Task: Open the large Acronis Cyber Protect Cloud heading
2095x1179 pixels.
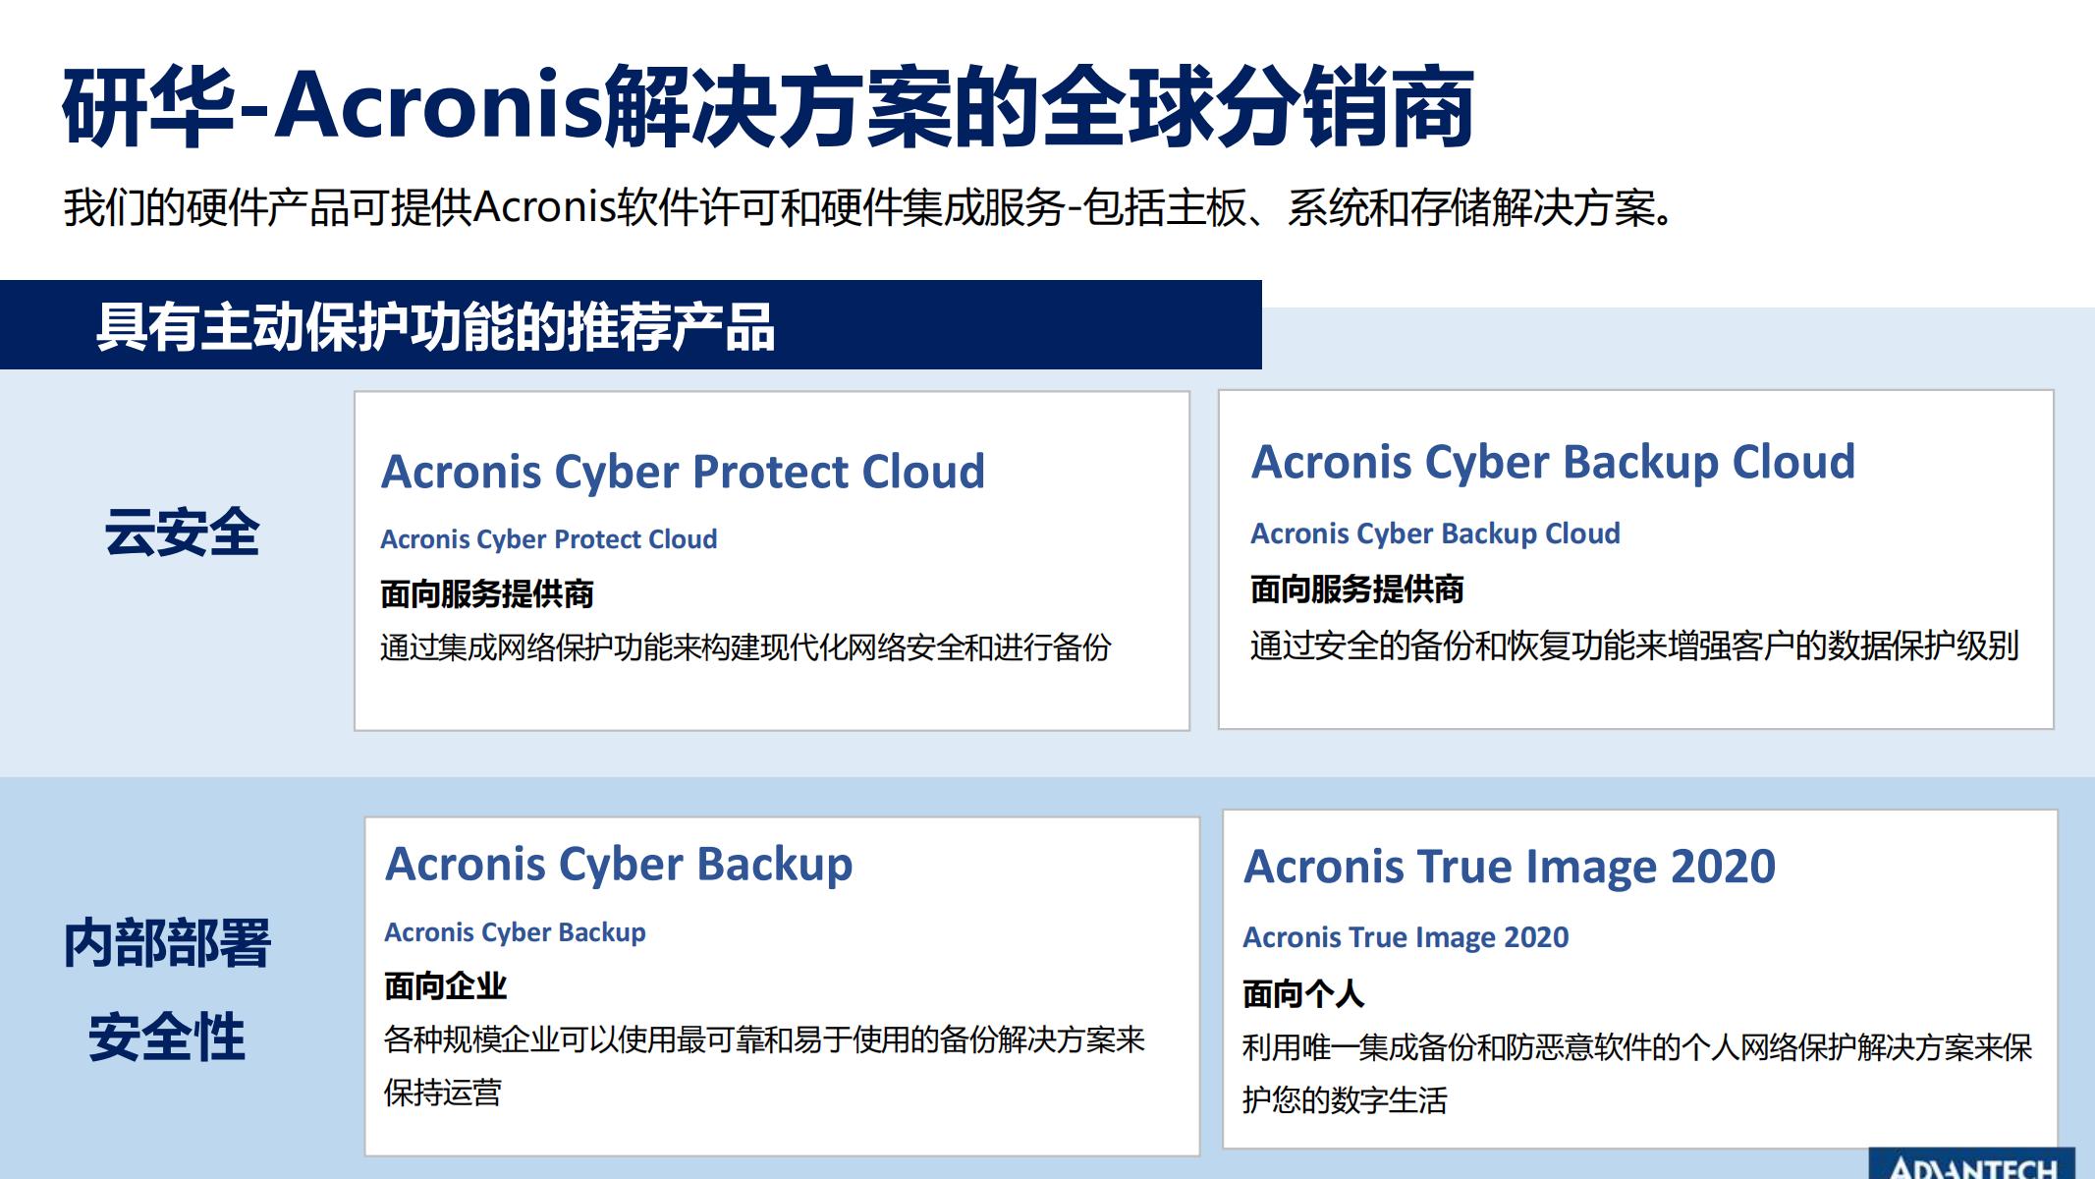Action: pos(683,473)
